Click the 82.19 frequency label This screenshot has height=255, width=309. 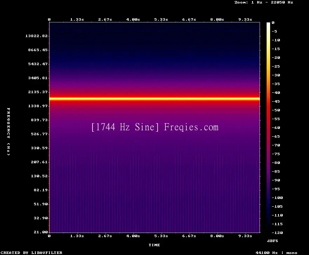41,190
